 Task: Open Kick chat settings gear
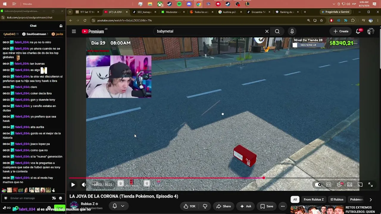(x=49, y=208)
